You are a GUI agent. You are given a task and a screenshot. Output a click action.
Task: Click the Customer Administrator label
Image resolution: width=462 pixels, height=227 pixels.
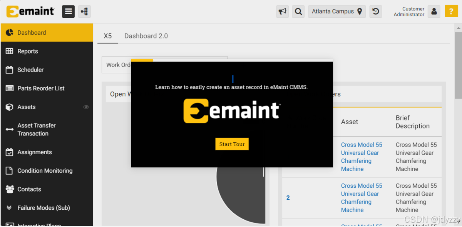coord(409,12)
